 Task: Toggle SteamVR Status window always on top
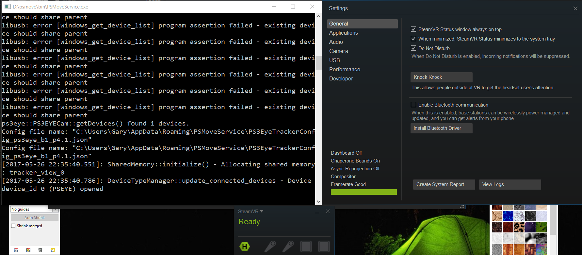click(x=413, y=29)
